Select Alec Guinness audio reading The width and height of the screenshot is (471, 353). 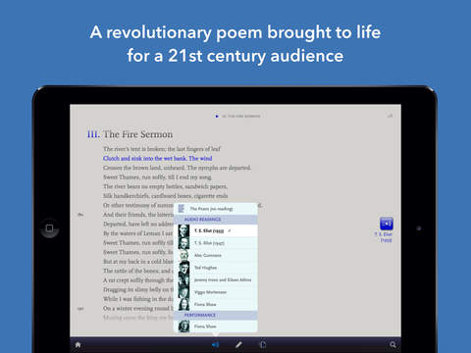(215, 255)
